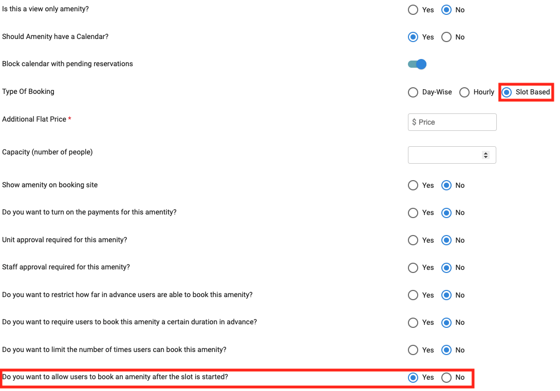Select Yes for Staff approval required
560x391 pixels.
pos(413,267)
